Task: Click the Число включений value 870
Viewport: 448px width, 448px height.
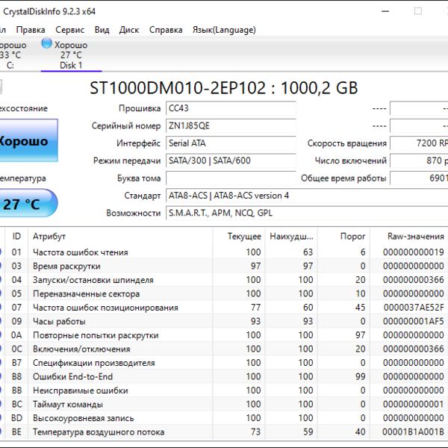Action: [x=419, y=161]
